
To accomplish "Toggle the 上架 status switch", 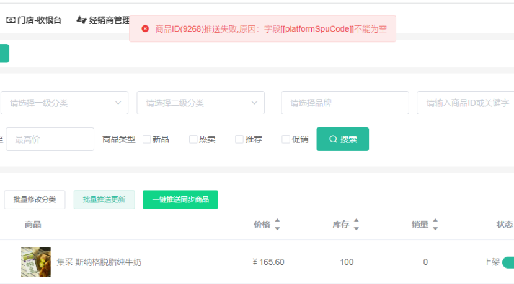I will [508, 262].
